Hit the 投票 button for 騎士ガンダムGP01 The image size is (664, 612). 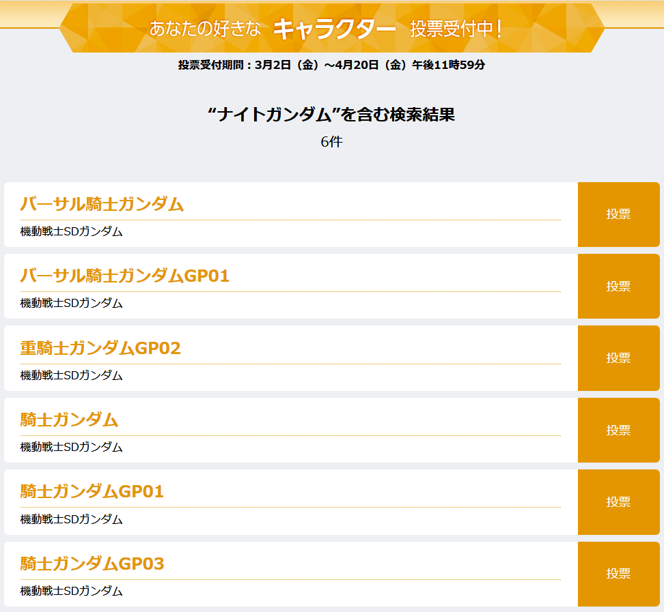click(x=619, y=502)
